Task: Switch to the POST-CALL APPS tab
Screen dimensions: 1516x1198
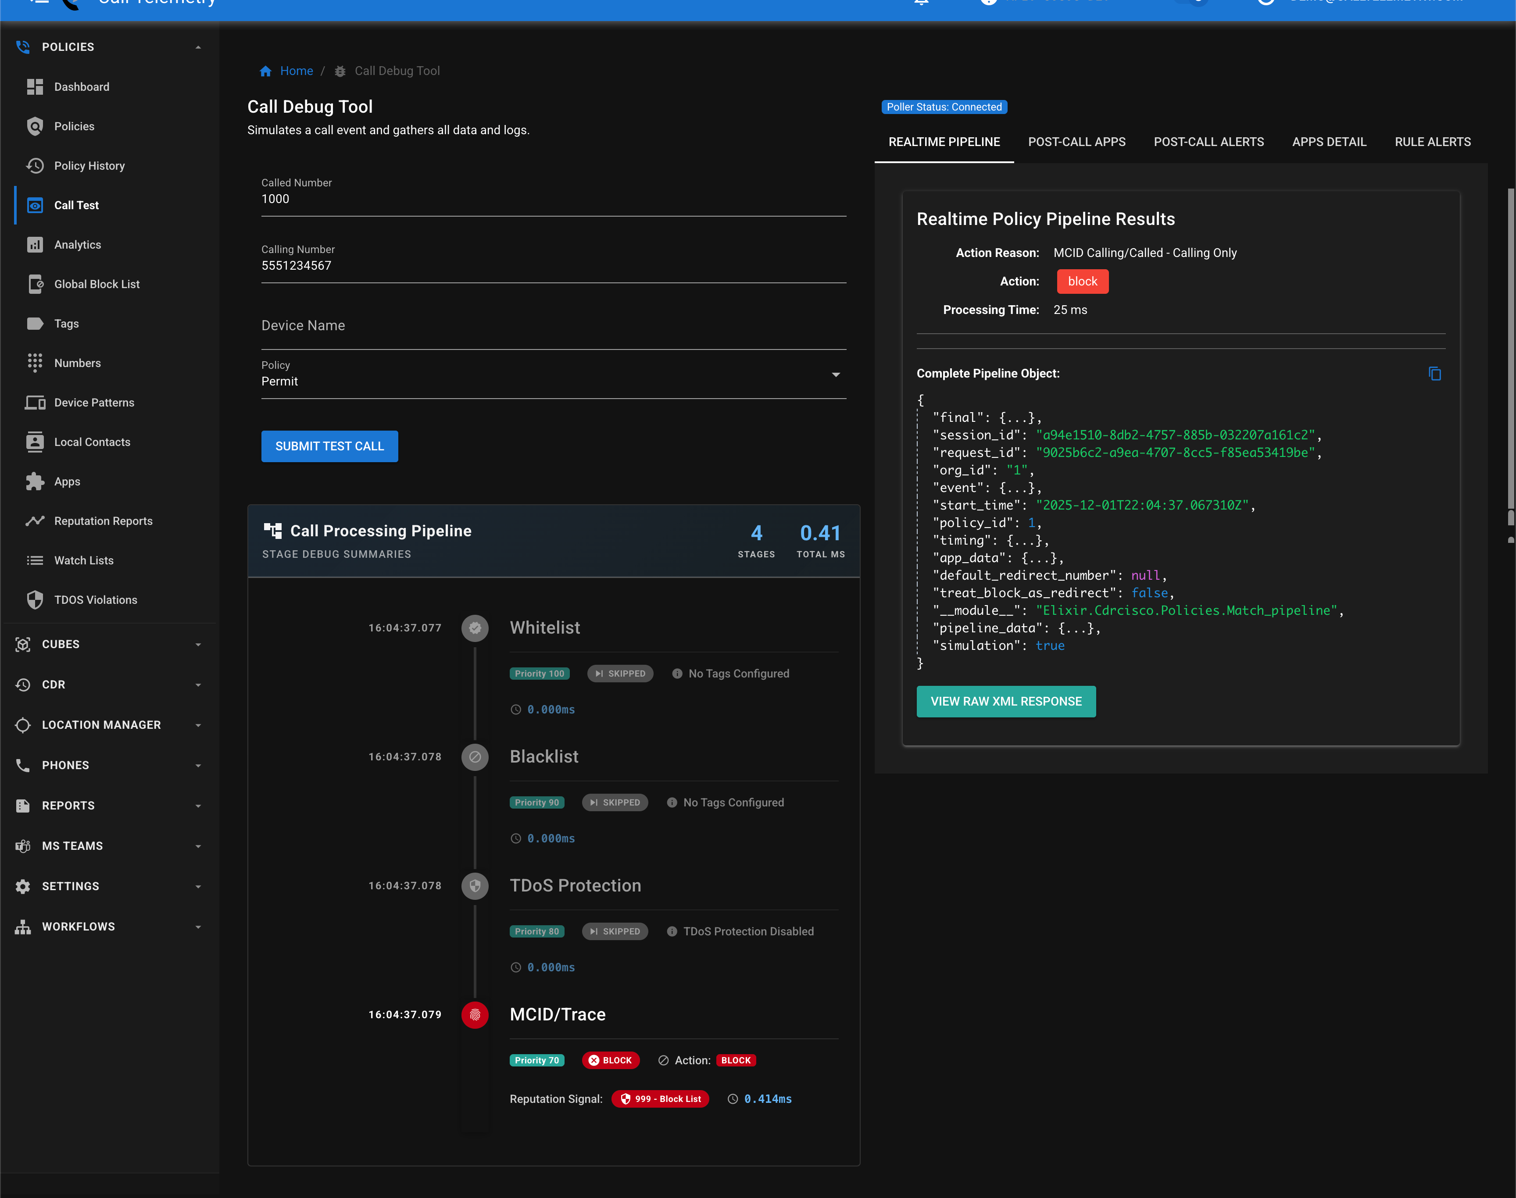Action: pyautogui.click(x=1077, y=142)
